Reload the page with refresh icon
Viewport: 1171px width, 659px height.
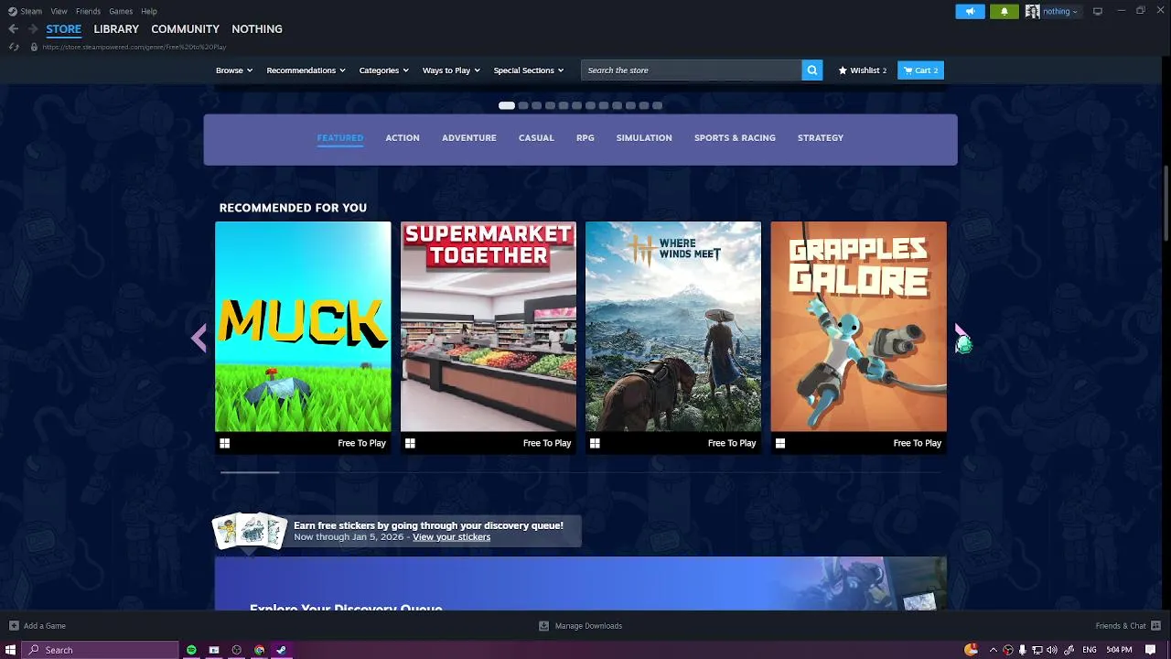14,47
